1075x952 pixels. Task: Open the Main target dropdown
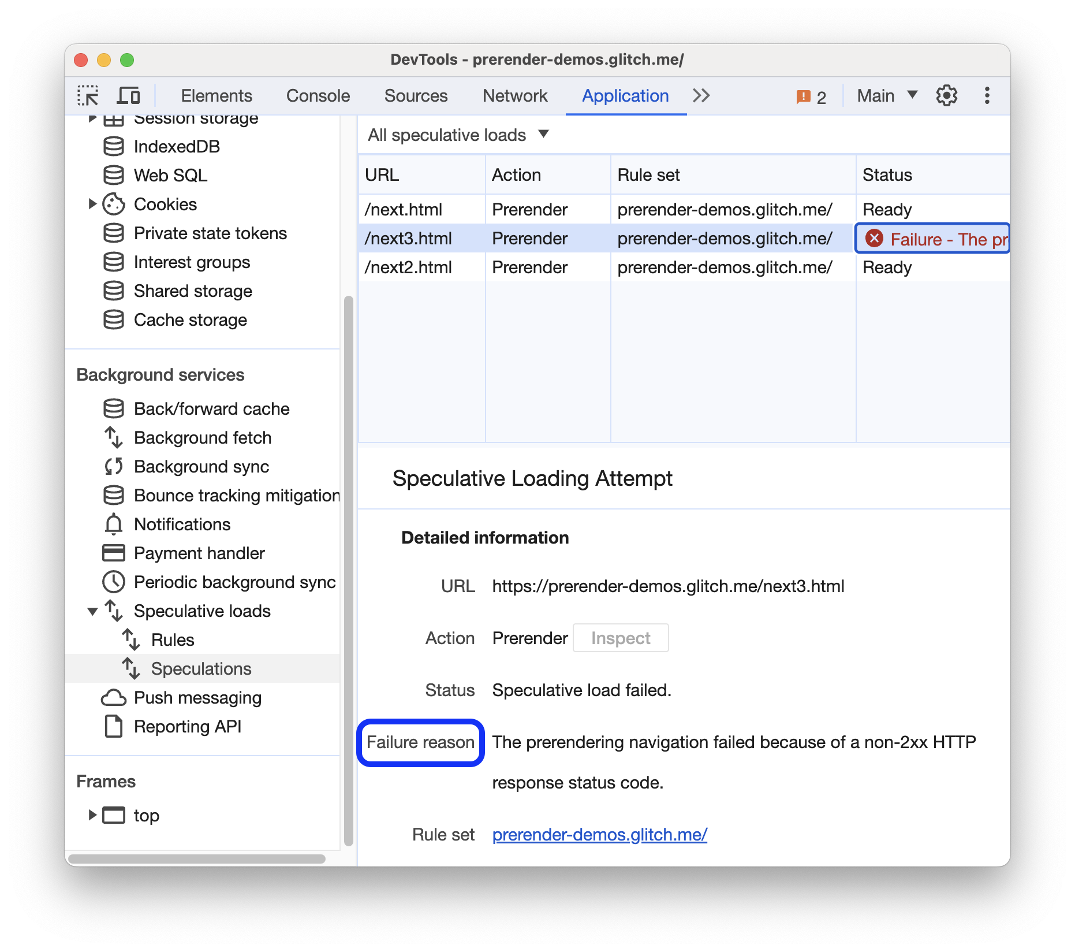887,95
